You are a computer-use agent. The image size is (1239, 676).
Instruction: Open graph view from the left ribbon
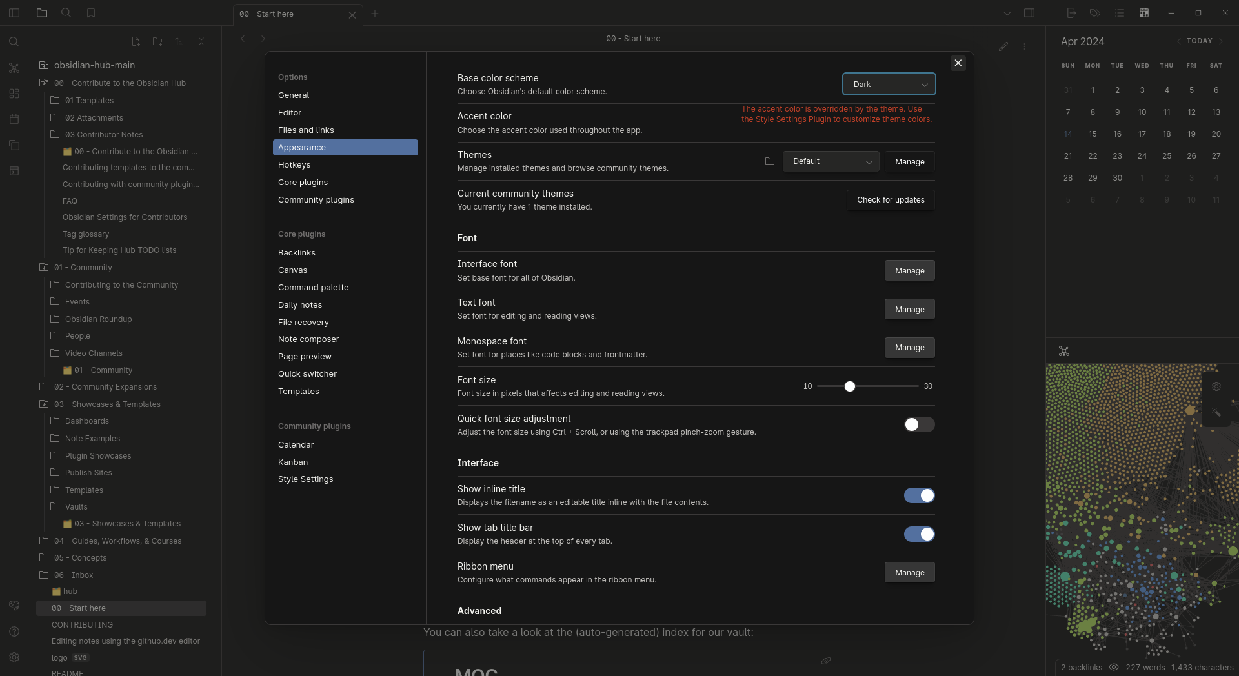click(14, 68)
